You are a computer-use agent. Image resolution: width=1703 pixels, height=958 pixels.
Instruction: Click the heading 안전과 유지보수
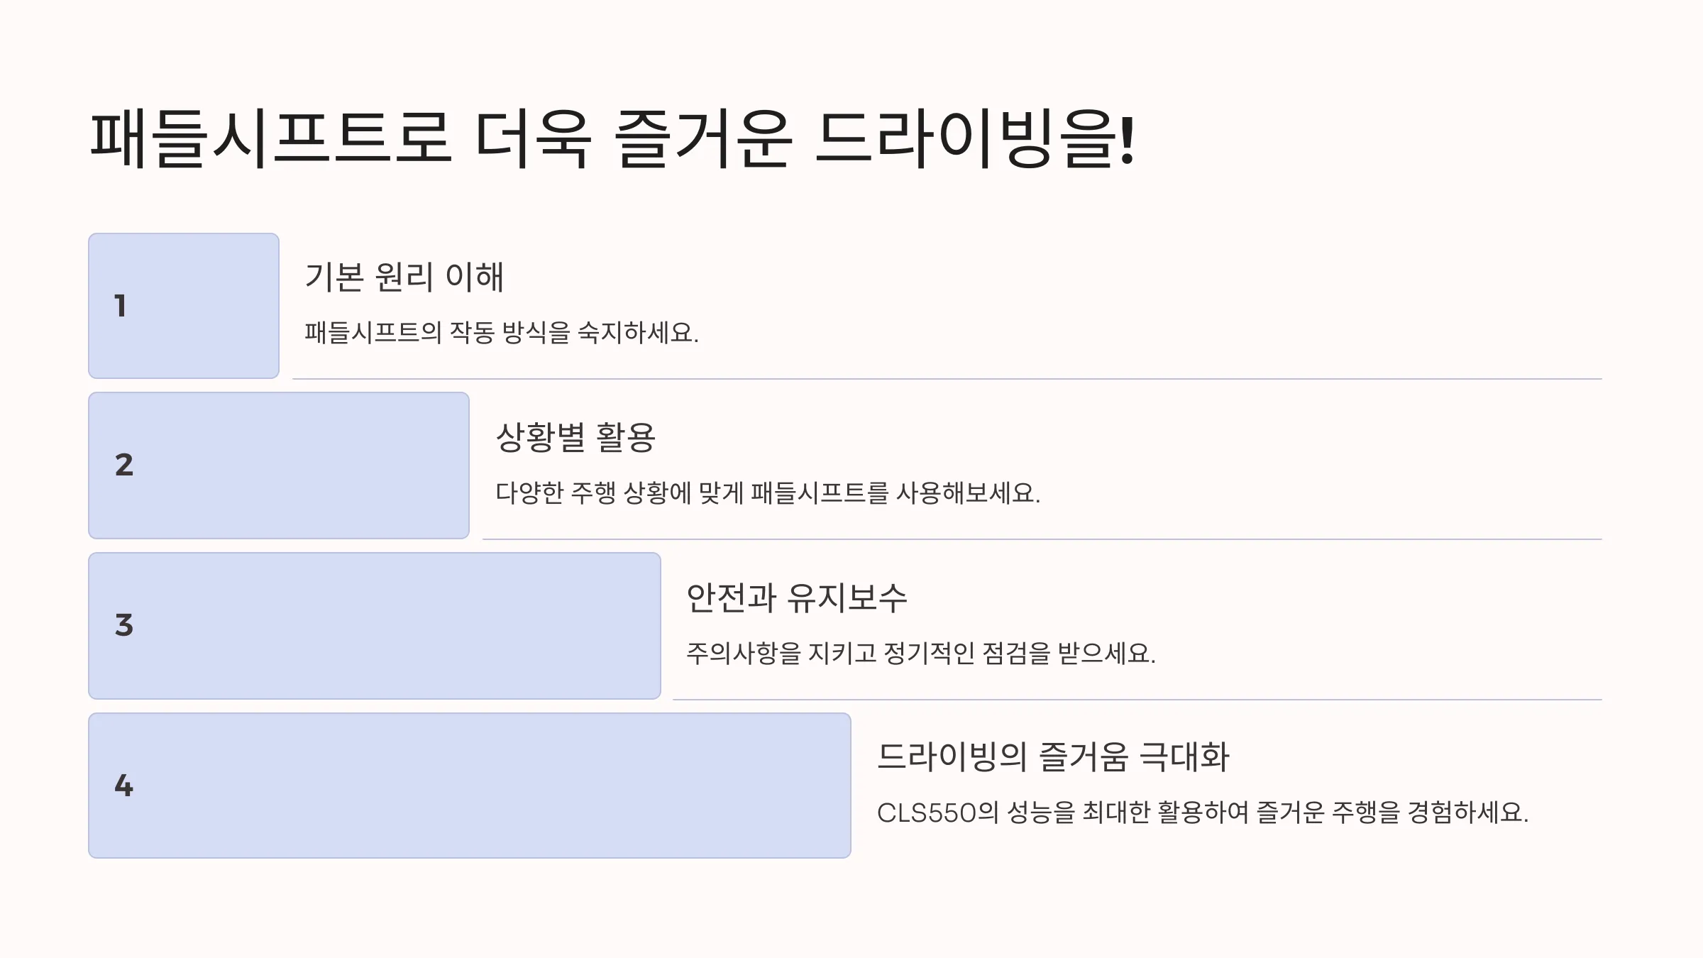pos(797,598)
